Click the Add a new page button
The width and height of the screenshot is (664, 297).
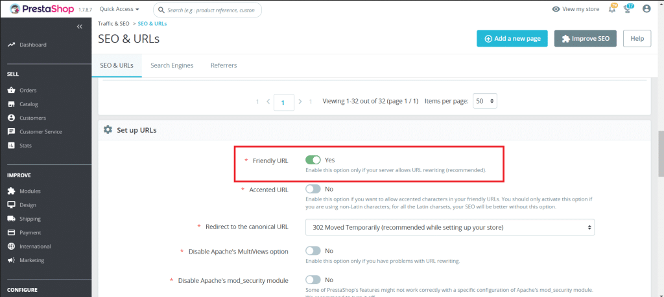[x=512, y=39]
